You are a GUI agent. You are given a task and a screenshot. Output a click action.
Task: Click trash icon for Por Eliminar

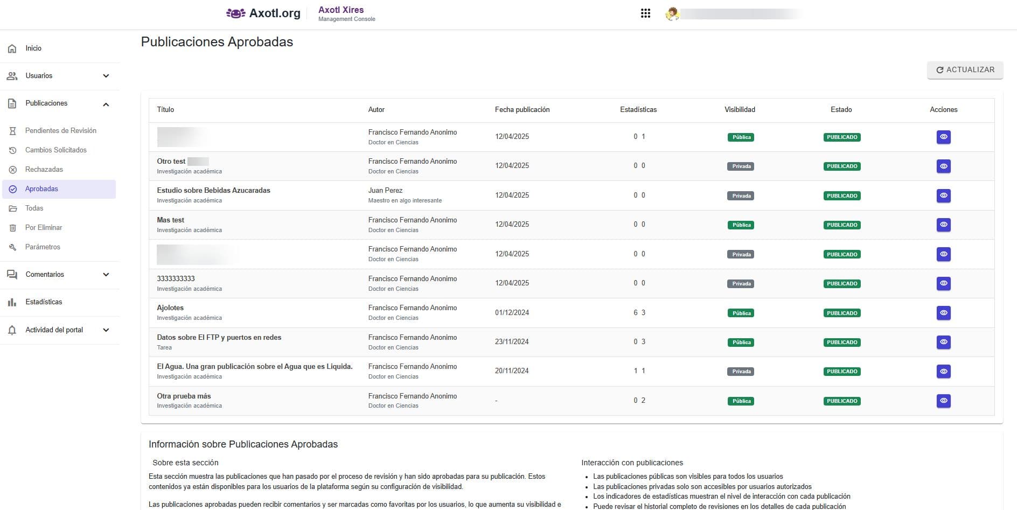click(13, 228)
